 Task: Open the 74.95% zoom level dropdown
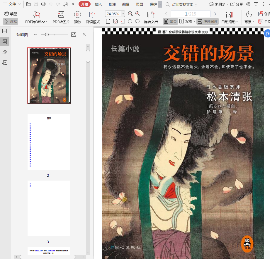tap(123, 14)
